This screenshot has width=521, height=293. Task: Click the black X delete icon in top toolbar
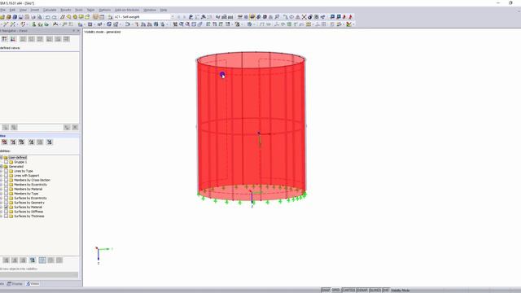pos(304,17)
